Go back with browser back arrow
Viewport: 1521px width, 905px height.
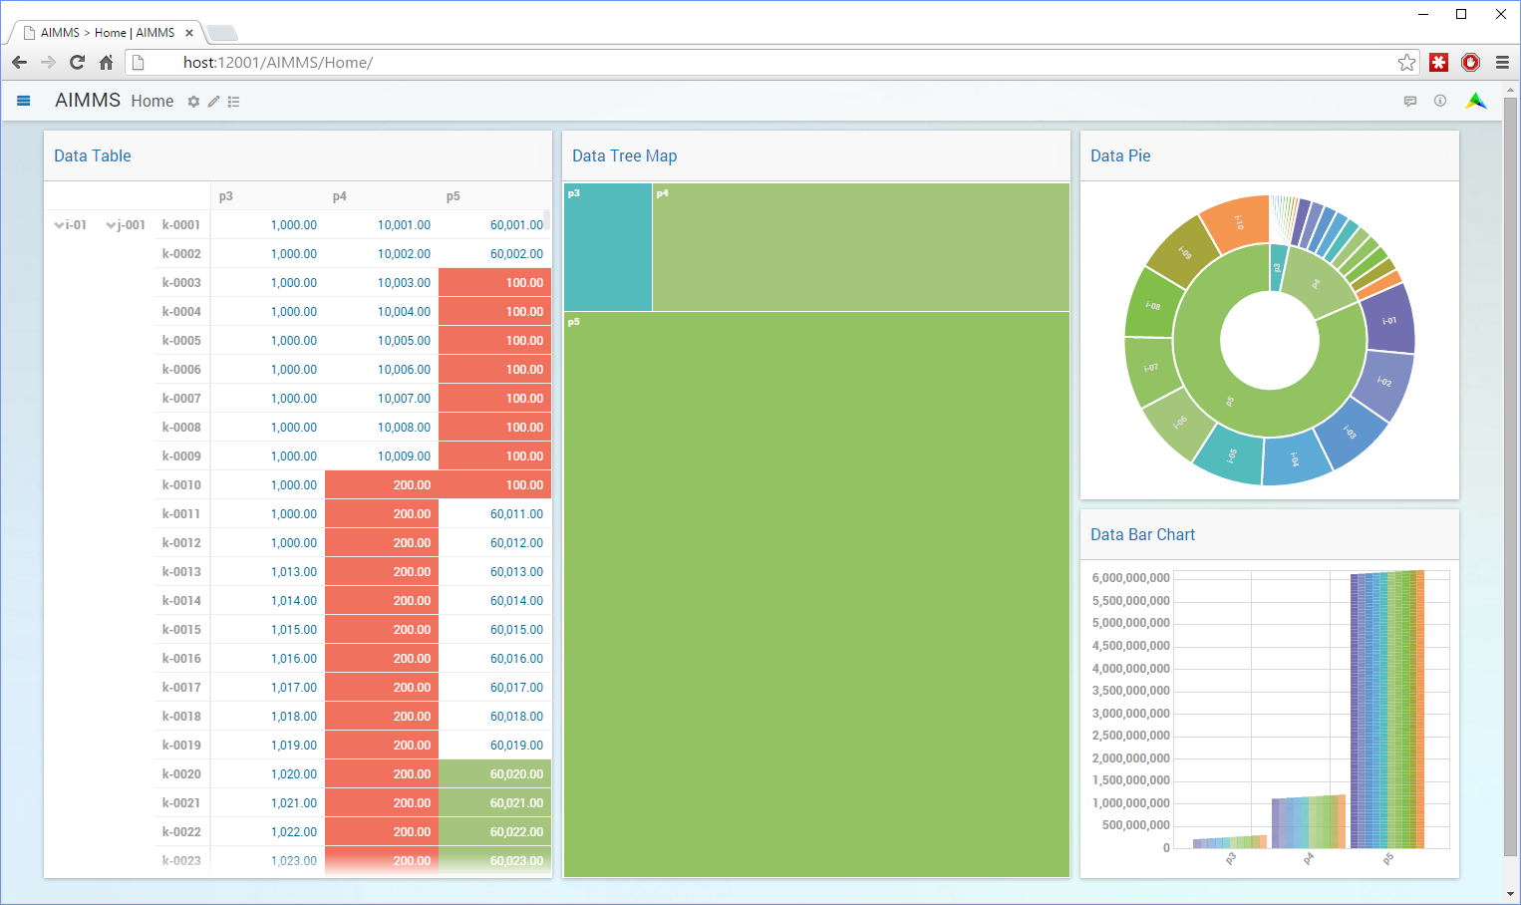(20, 62)
